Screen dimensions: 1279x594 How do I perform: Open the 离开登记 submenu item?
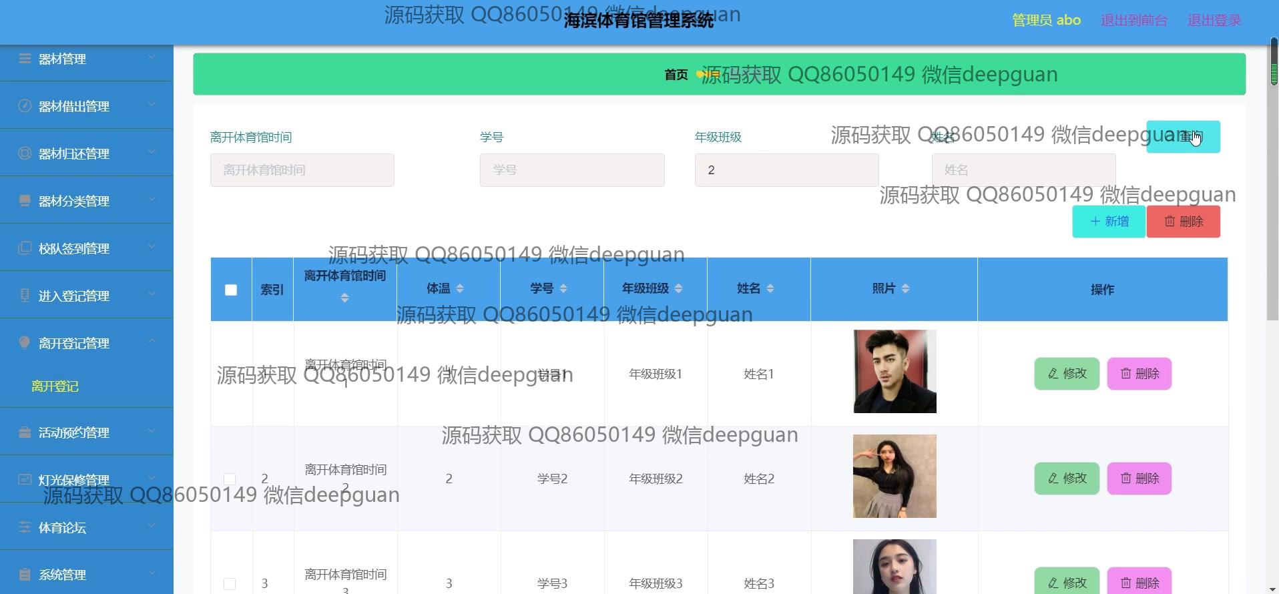[x=55, y=386]
